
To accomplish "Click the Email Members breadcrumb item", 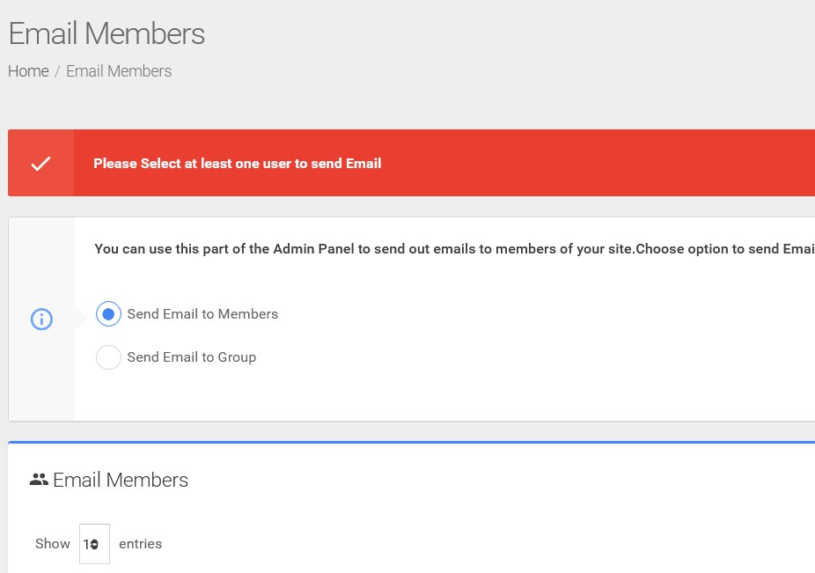I will [119, 70].
